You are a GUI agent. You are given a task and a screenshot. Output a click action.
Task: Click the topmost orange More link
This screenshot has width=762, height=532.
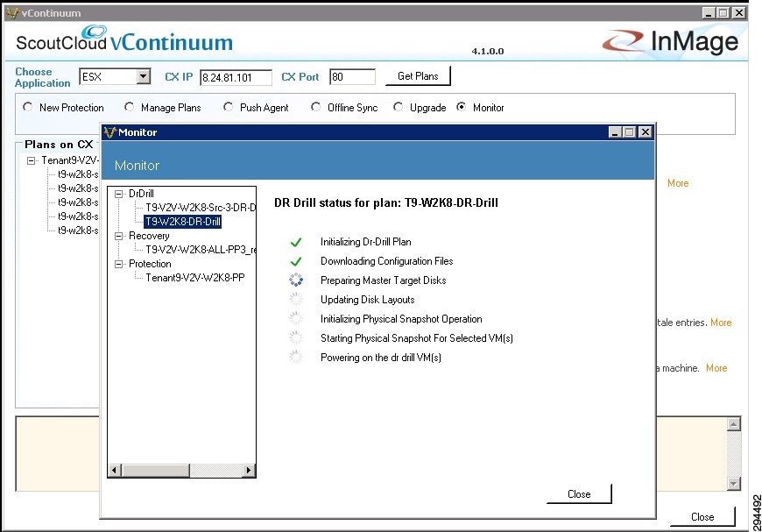click(677, 183)
